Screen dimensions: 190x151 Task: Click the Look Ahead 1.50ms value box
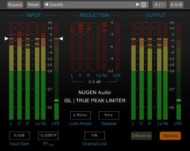pos(80,115)
